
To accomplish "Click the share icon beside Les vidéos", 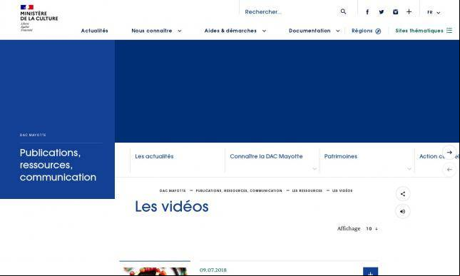I will coord(403,194).
